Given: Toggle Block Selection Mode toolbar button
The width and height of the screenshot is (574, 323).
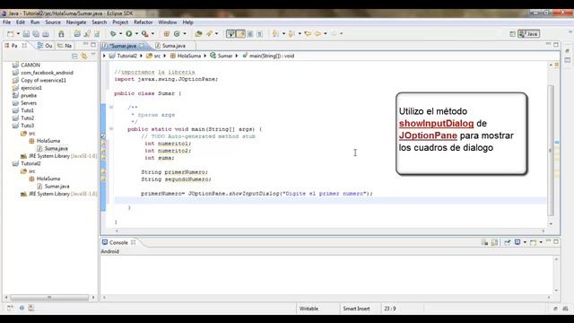Looking at the screenshot, I should pos(250,34).
